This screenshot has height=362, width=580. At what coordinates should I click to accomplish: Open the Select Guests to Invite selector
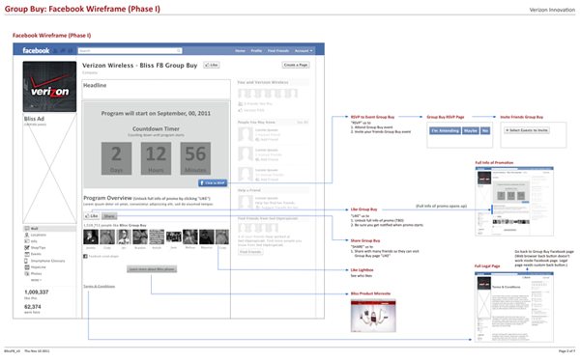[x=527, y=130]
